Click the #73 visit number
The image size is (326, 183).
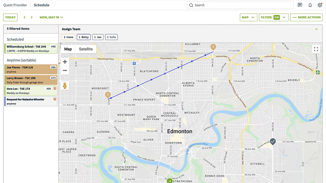point(53,78)
